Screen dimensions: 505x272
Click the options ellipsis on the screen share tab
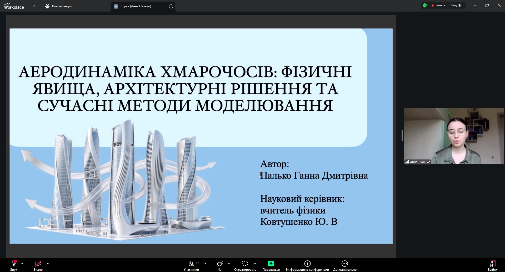(171, 6)
